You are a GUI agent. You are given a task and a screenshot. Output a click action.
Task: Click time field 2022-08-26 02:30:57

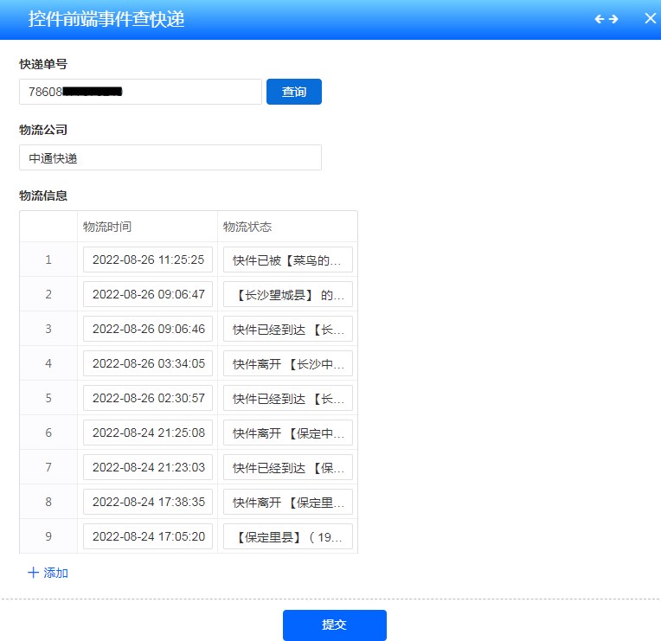[x=148, y=398]
